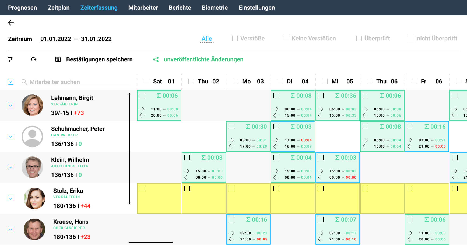Enable the Verstöße filter checkbox

coord(235,38)
